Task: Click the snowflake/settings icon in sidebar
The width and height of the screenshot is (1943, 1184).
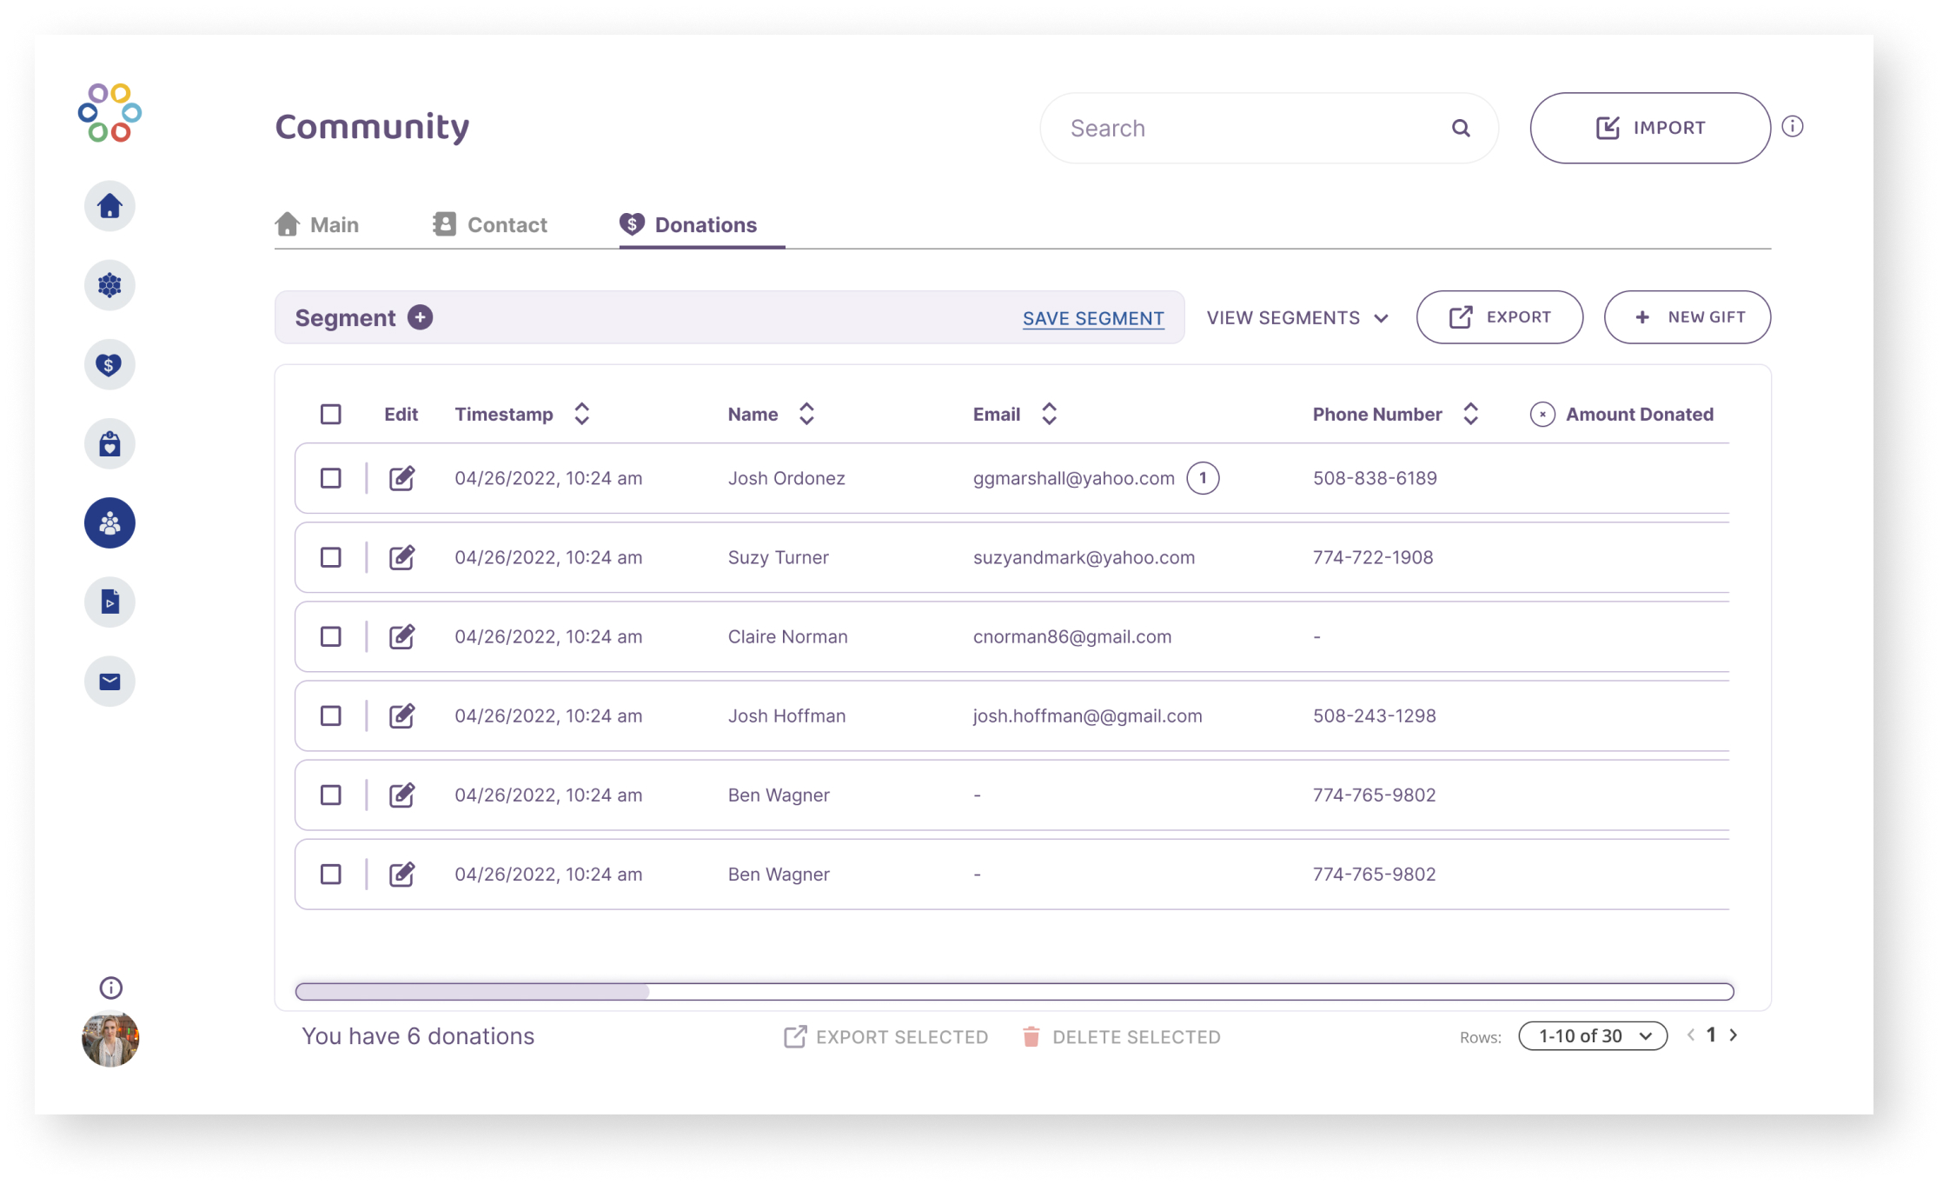Action: click(x=111, y=288)
